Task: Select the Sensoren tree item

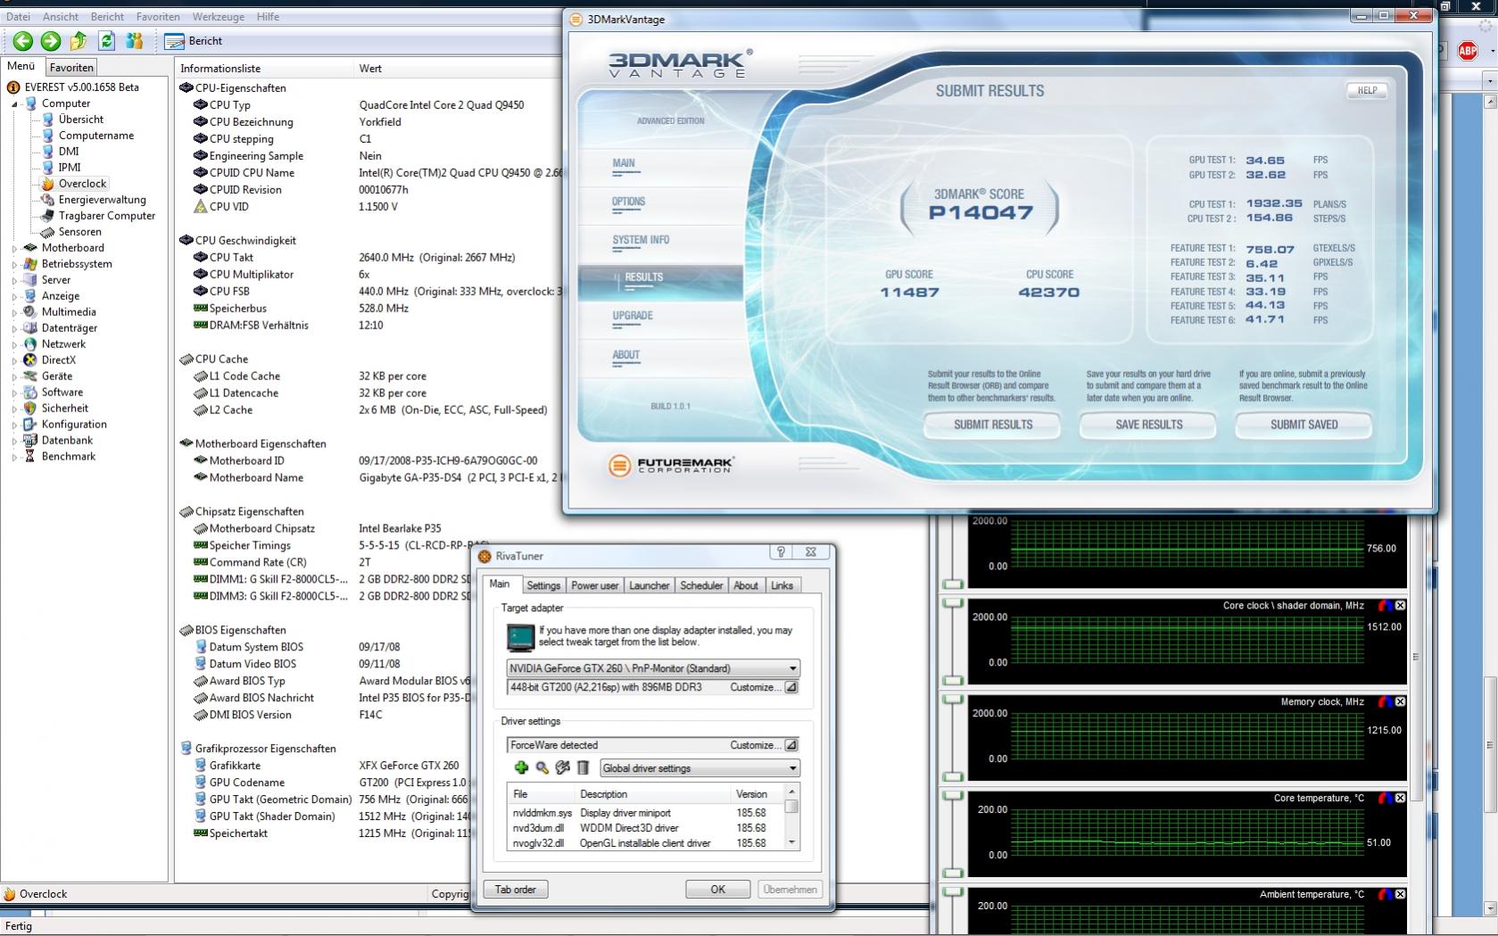Action: [79, 232]
